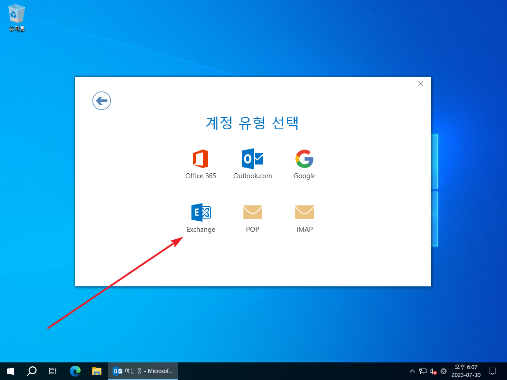Pick the IMAP envelope icon
The width and height of the screenshot is (507, 380).
pos(304,212)
